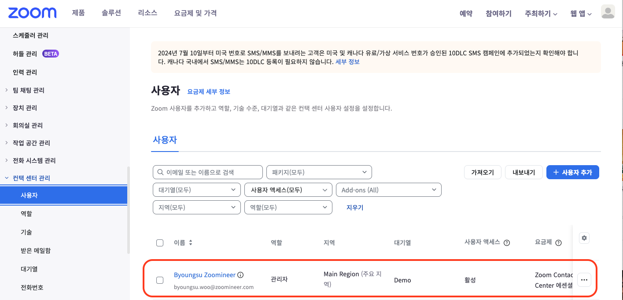Image resolution: width=623 pixels, height=300 pixels.
Task: Select 대기열 in sidebar submenu
Action: 29,269
